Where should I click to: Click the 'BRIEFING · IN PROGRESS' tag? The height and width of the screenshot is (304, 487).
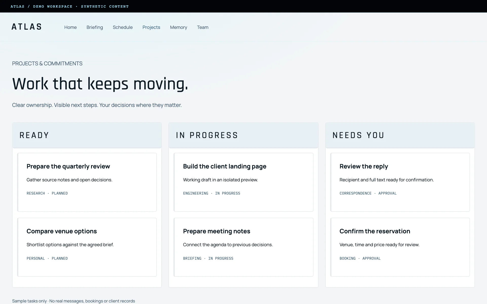[x=208, y=258]
